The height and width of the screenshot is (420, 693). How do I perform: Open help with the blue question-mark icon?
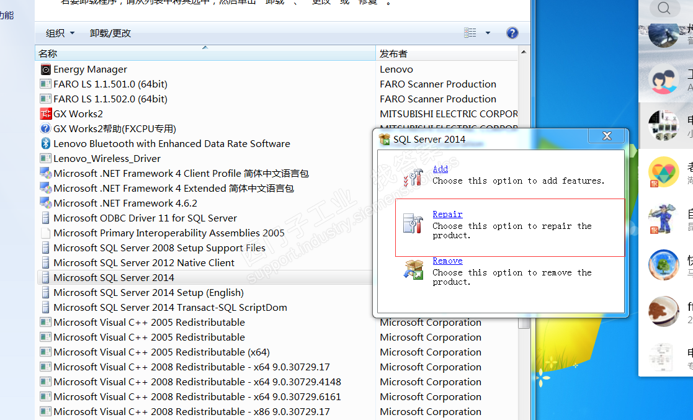pyautogui.click(x=512, y=33)
